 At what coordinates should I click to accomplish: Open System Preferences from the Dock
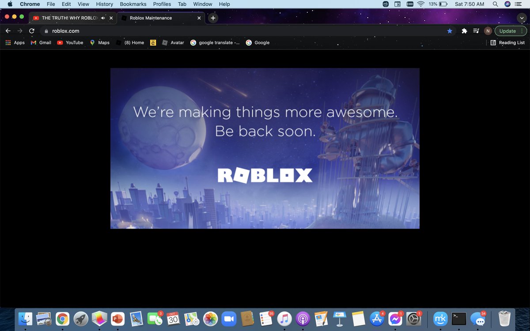413,319
